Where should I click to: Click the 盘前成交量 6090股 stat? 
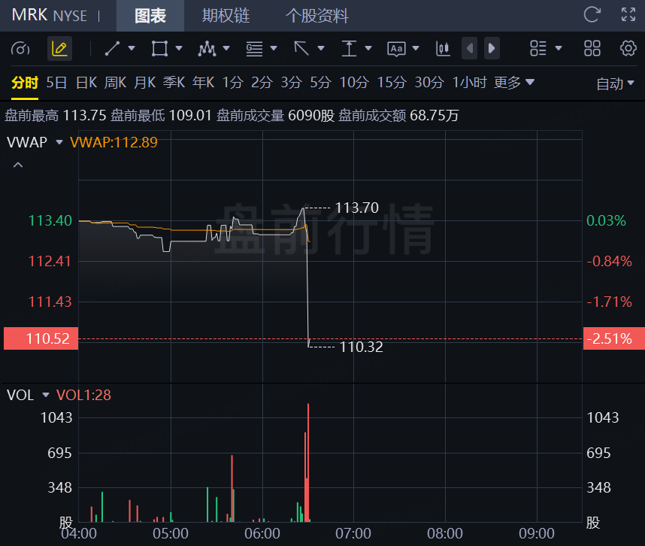pos(276,116)
